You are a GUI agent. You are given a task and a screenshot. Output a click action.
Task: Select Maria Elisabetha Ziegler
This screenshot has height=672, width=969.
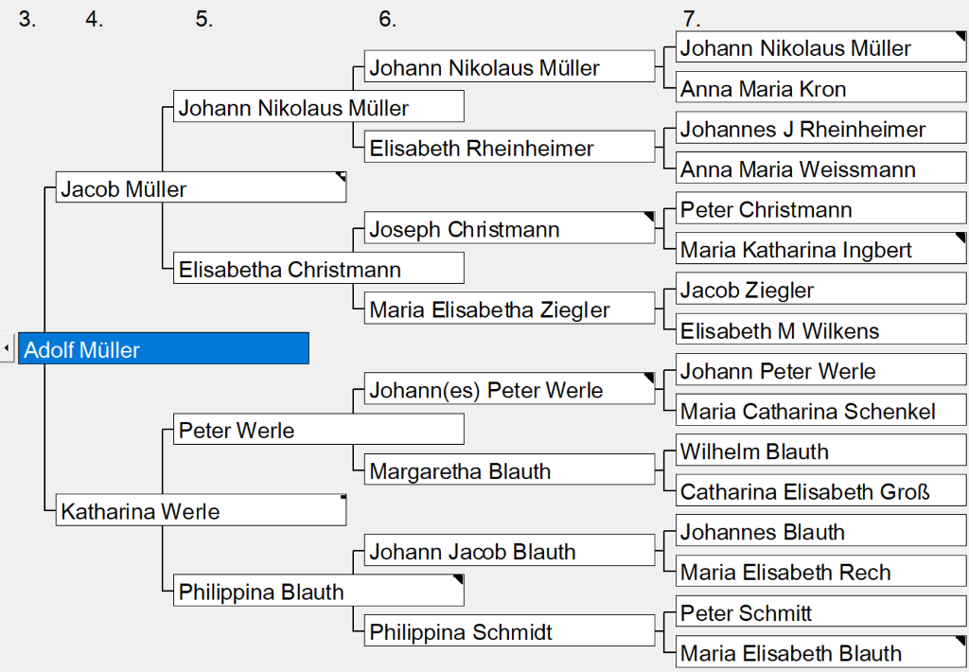(509, 309)
